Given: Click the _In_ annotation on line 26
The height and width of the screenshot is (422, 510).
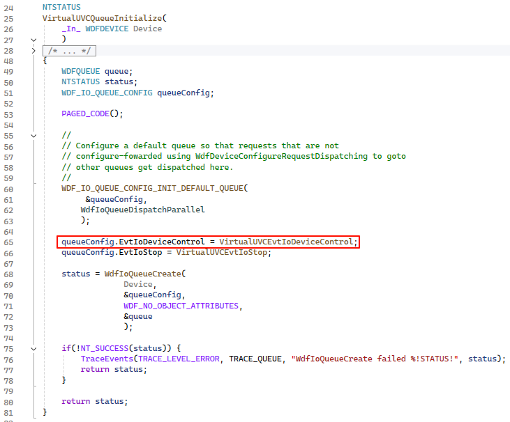Looking at the screenshot, I should pos(71,29).
